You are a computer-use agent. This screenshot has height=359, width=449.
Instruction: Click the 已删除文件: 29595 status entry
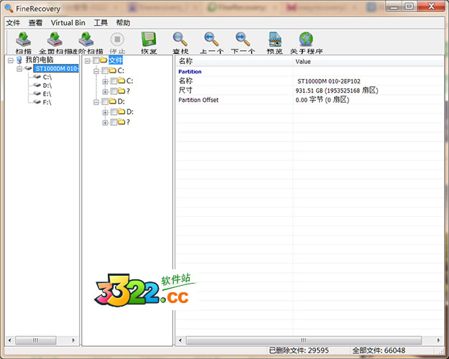click(299, 350)
